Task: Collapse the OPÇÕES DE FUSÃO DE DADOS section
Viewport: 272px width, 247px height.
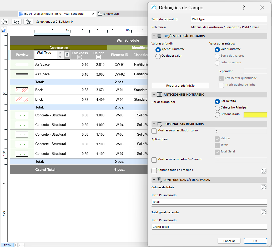Action: [x=154, y=36]
